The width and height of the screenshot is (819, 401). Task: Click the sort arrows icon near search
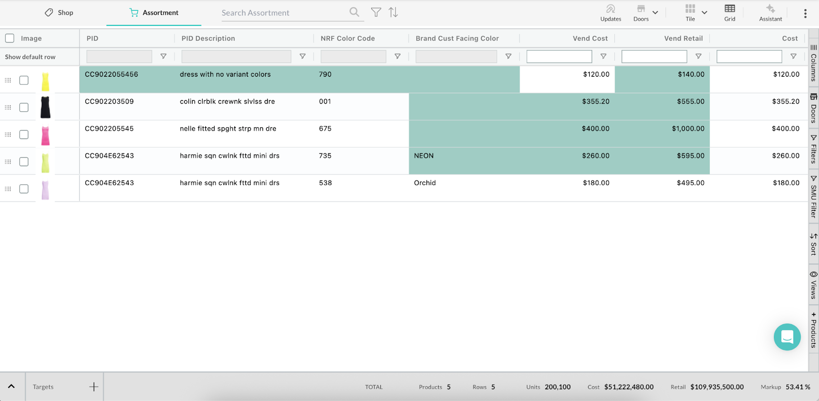tap(393, 12)
